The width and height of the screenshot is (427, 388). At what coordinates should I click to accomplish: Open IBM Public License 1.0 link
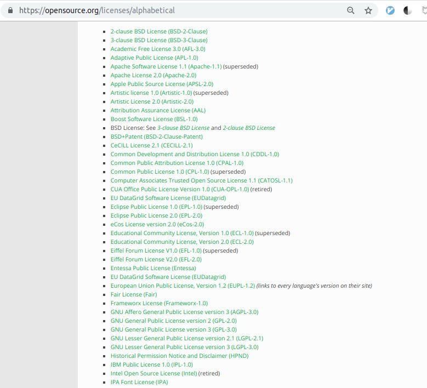coord(152,364)
